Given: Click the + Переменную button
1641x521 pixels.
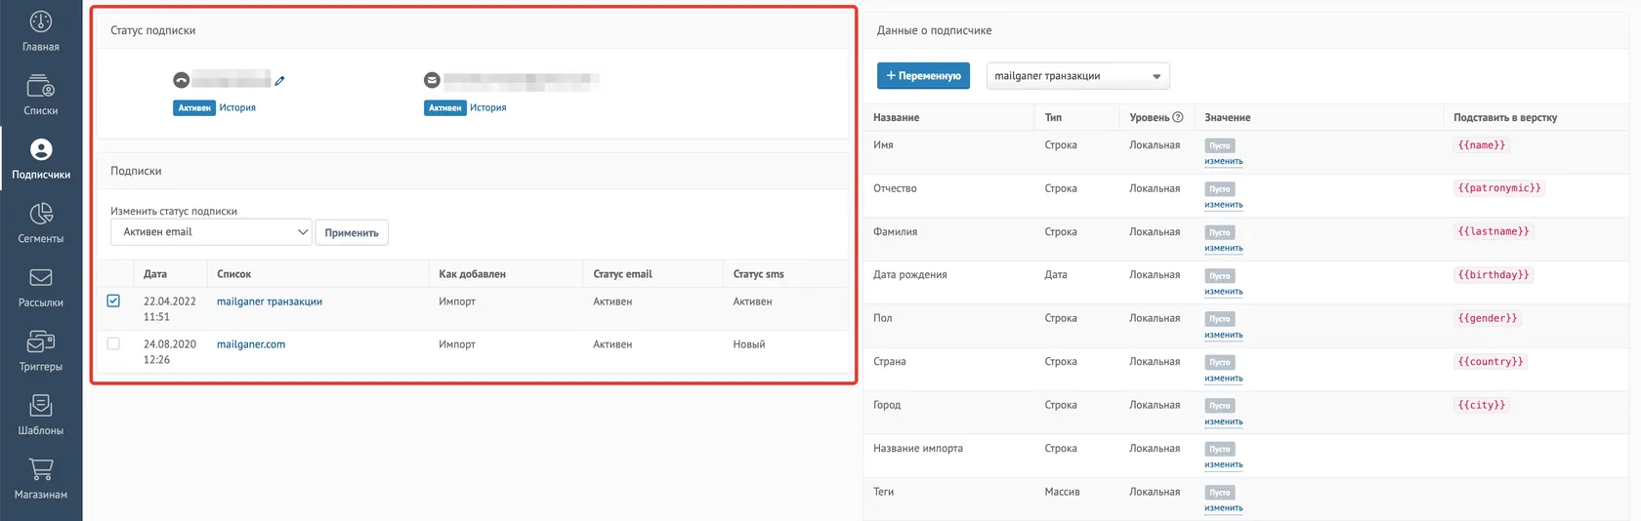Looking at the screenshot, I should (923, 76).
